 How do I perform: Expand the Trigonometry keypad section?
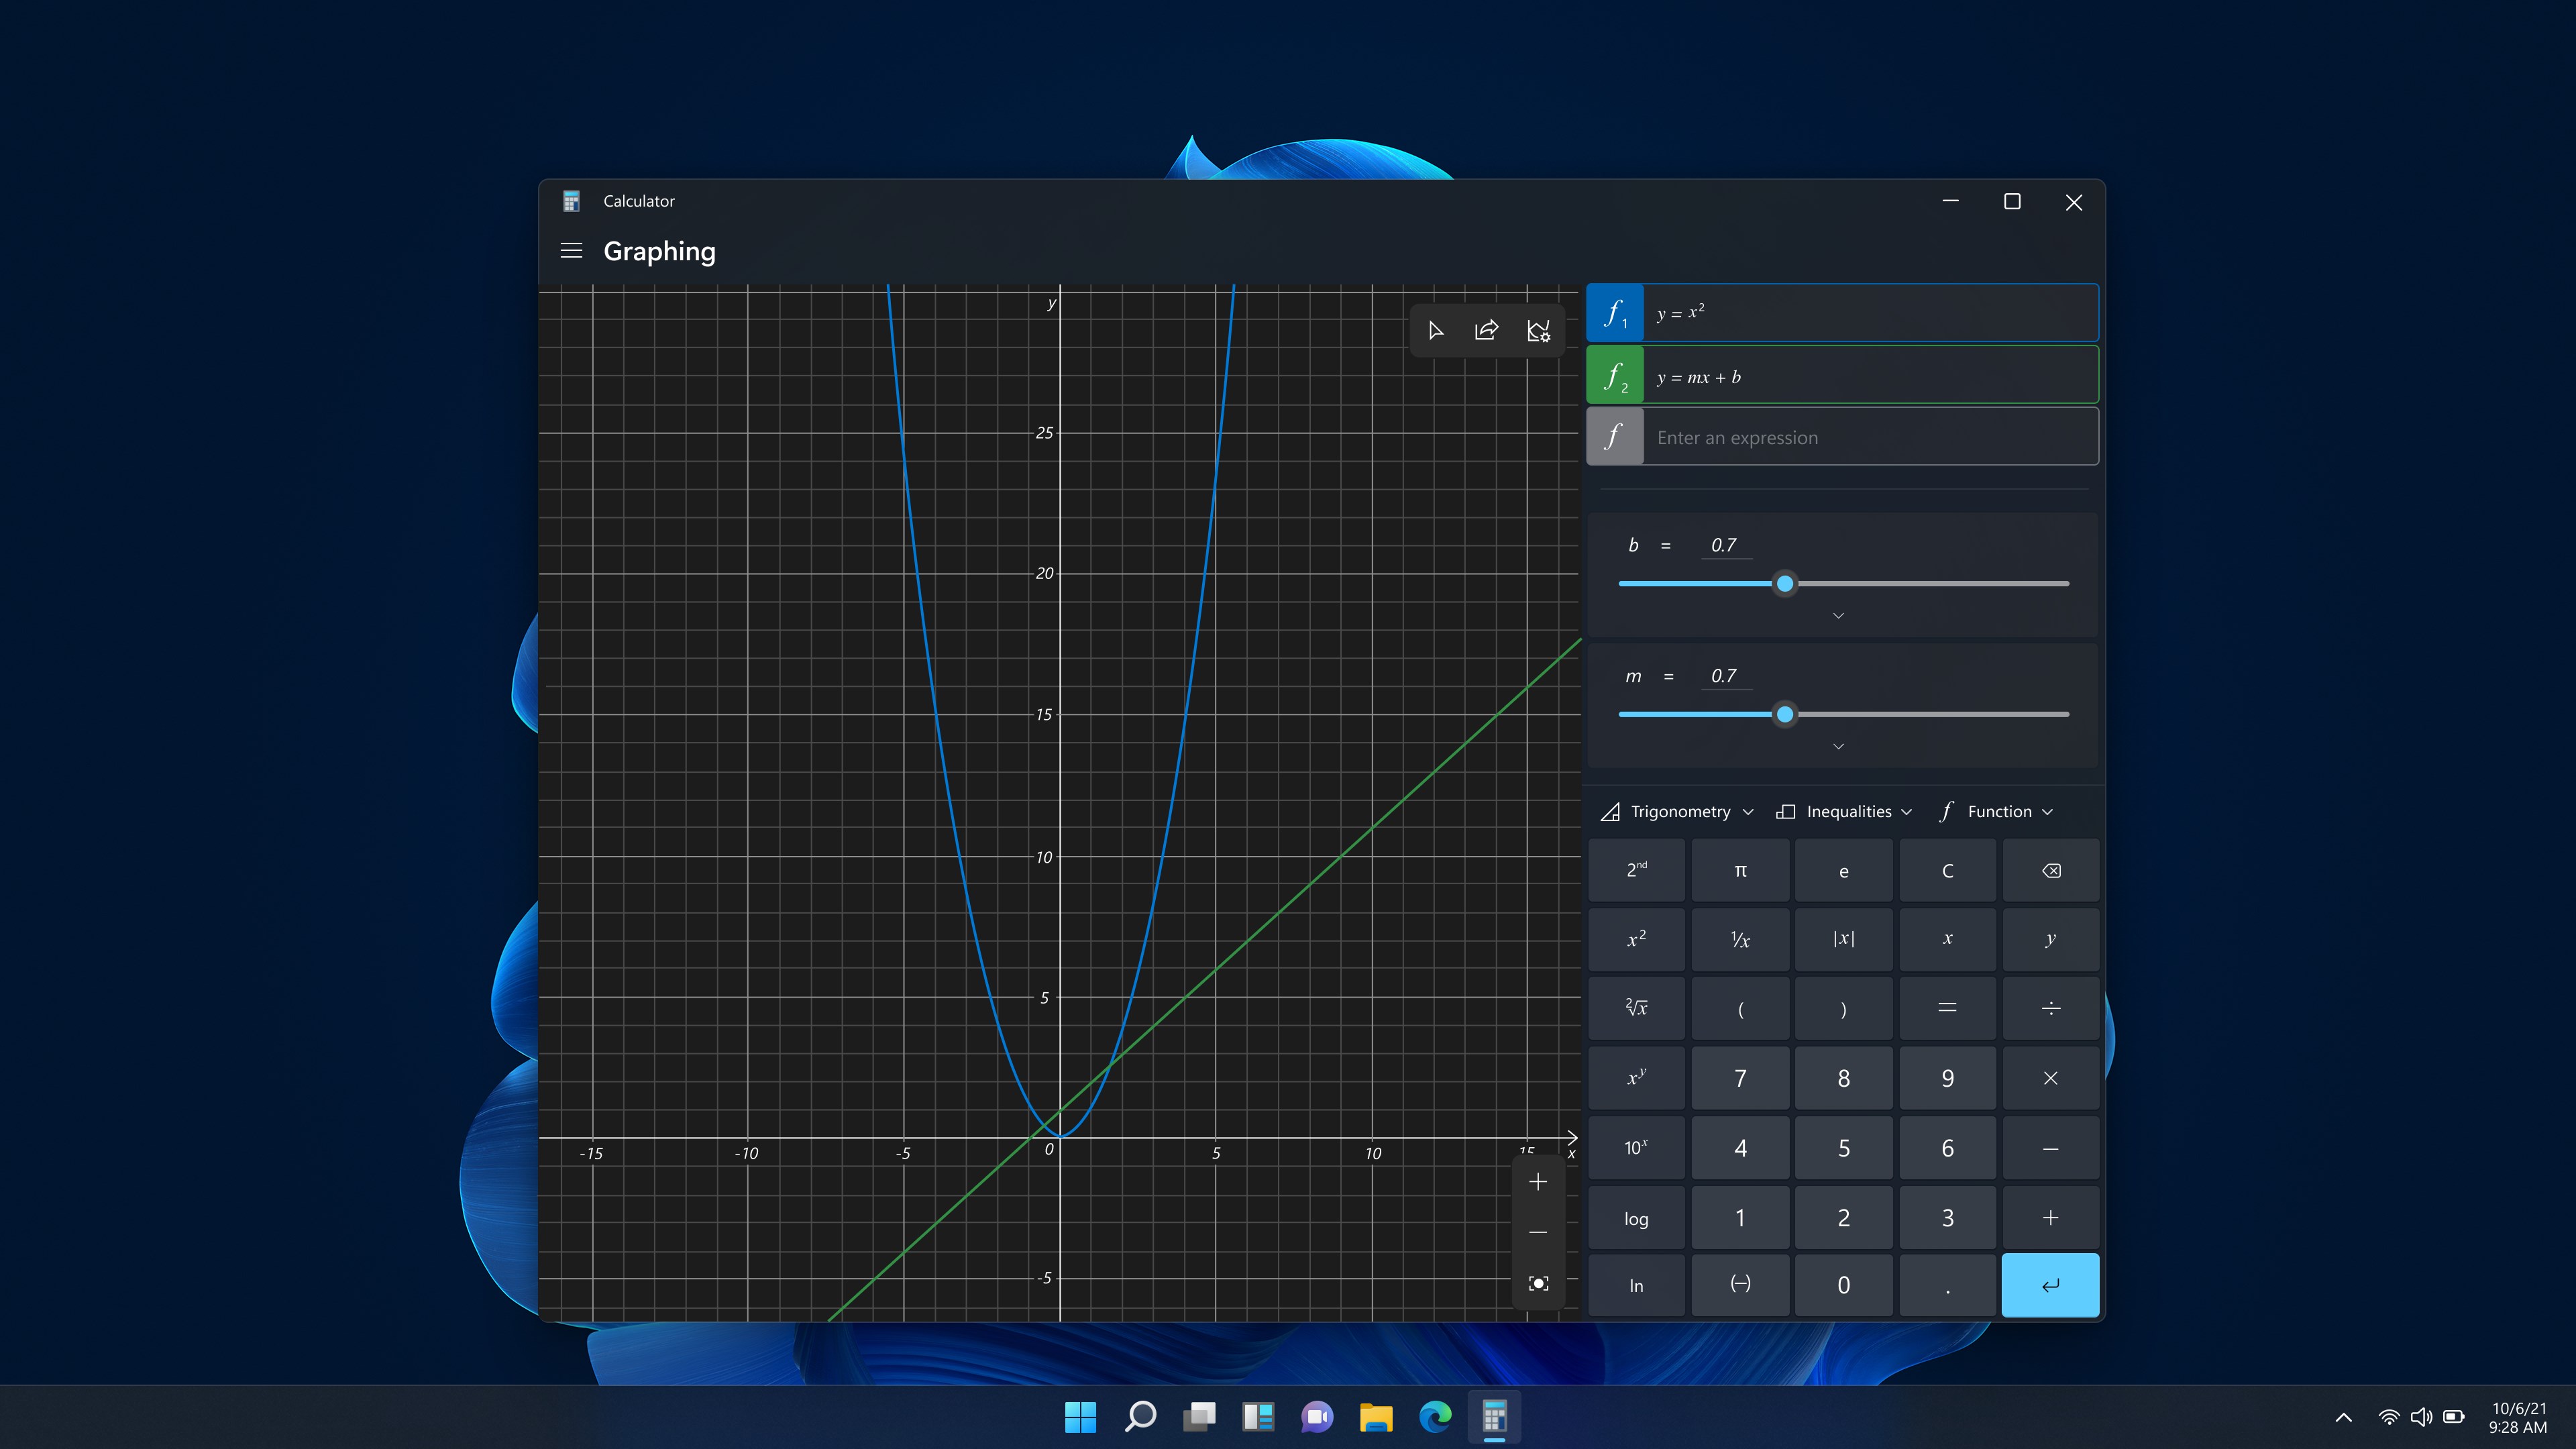pos(1677,811)
